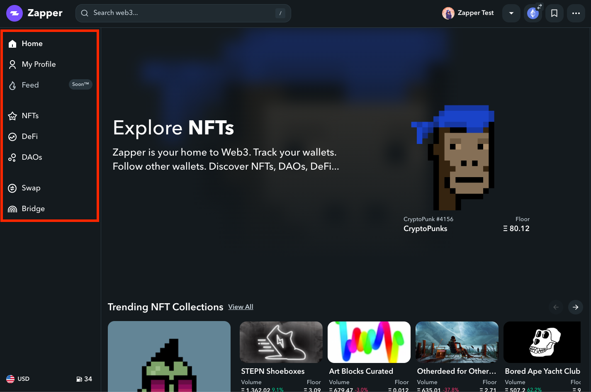Click the Bored Ape Yacht Club title
Screen dimensions: 591x392
tap(542, 371)
